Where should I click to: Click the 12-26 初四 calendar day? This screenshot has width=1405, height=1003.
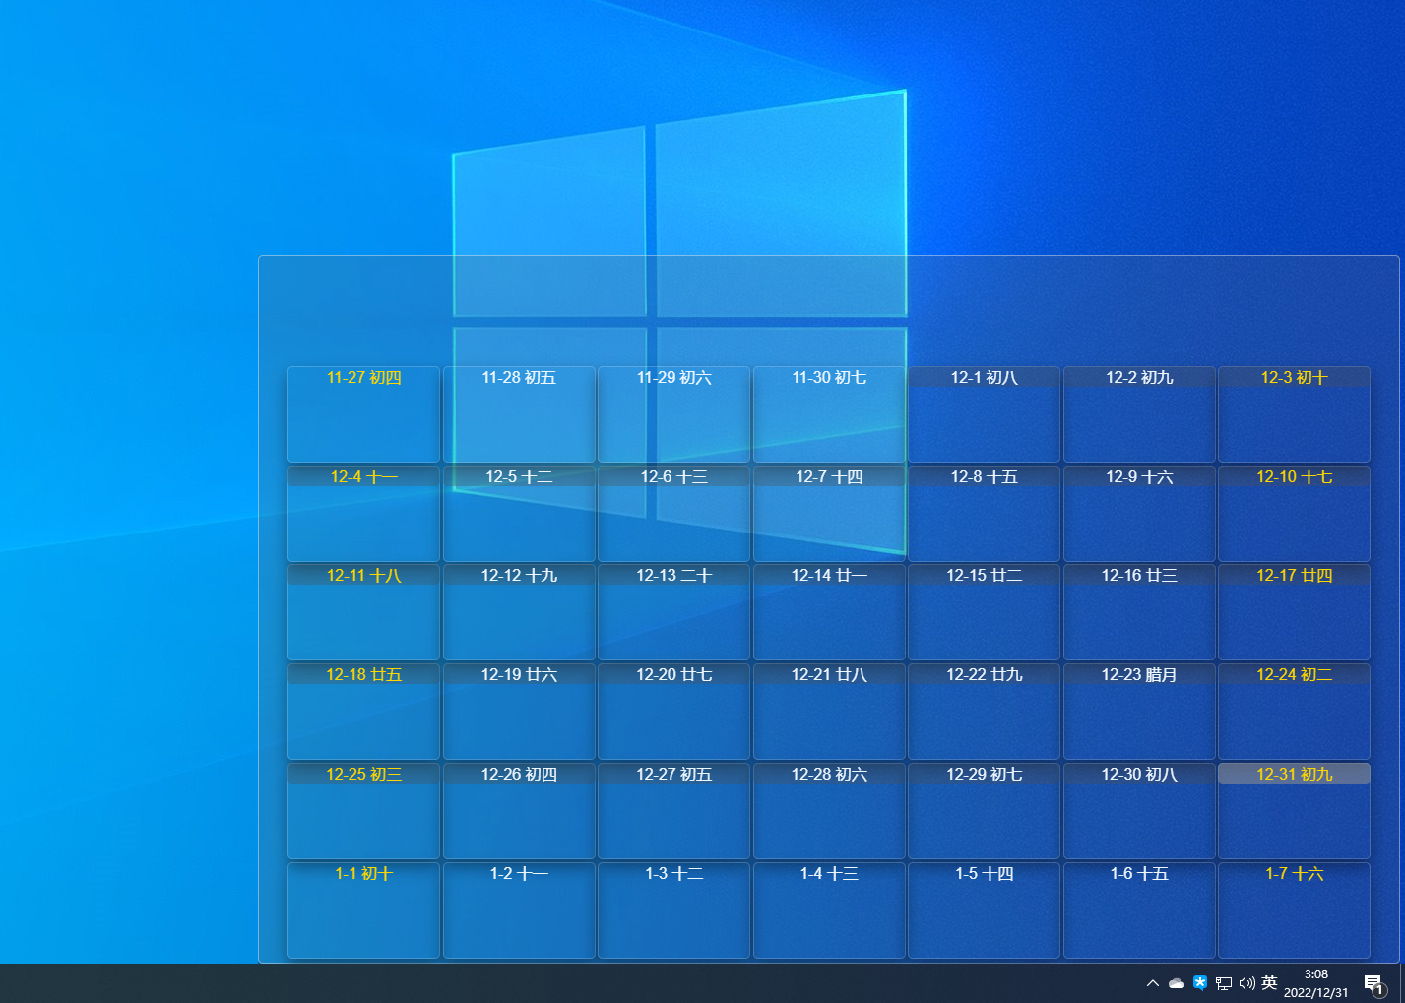(519, 811)
